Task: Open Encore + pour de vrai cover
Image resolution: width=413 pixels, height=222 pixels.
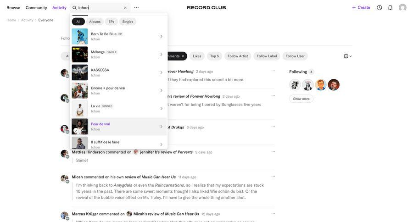Action: coord(80,91)
